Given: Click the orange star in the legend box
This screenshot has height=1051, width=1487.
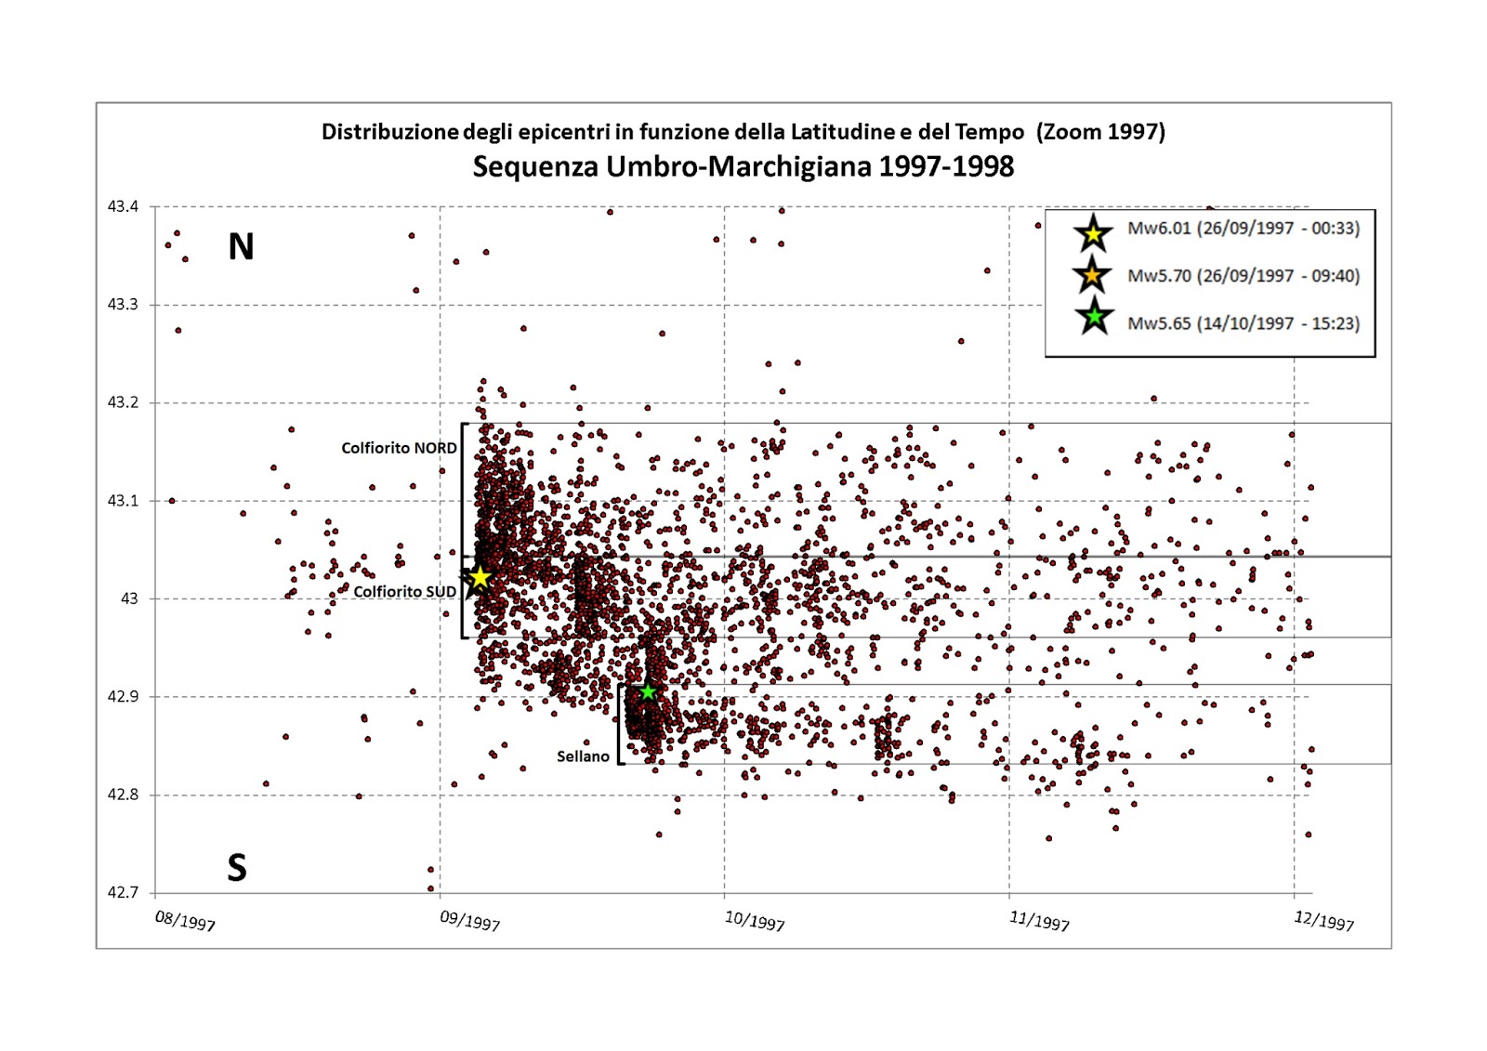Looking at the screenshot, I should 1092,275.
